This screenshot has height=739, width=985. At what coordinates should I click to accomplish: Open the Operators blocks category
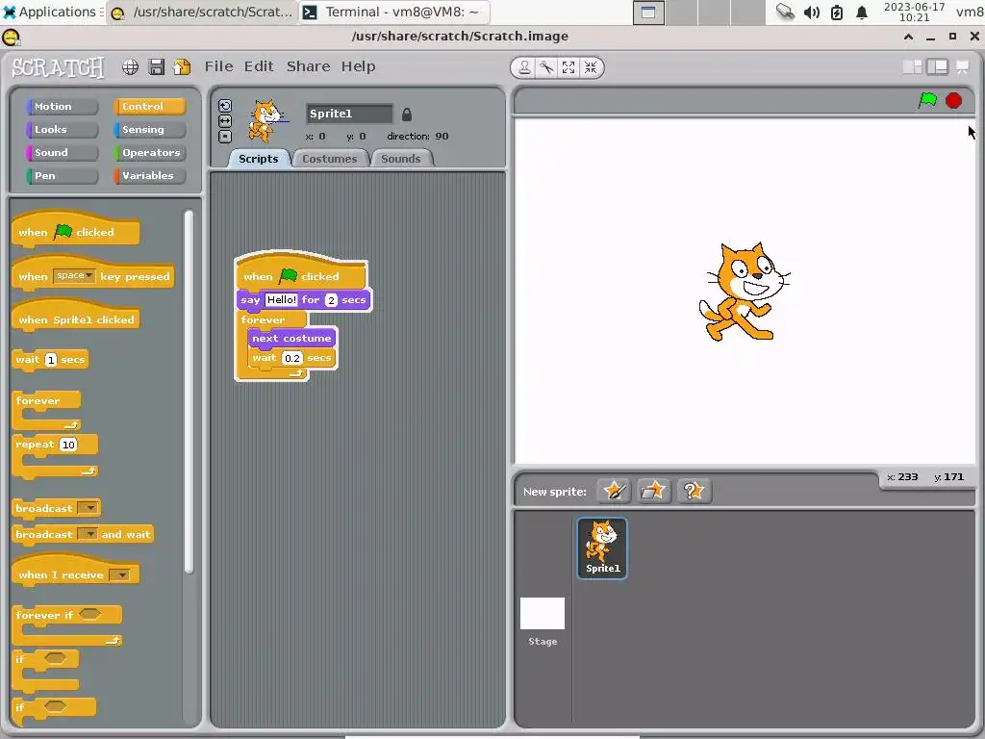point(149,153)
